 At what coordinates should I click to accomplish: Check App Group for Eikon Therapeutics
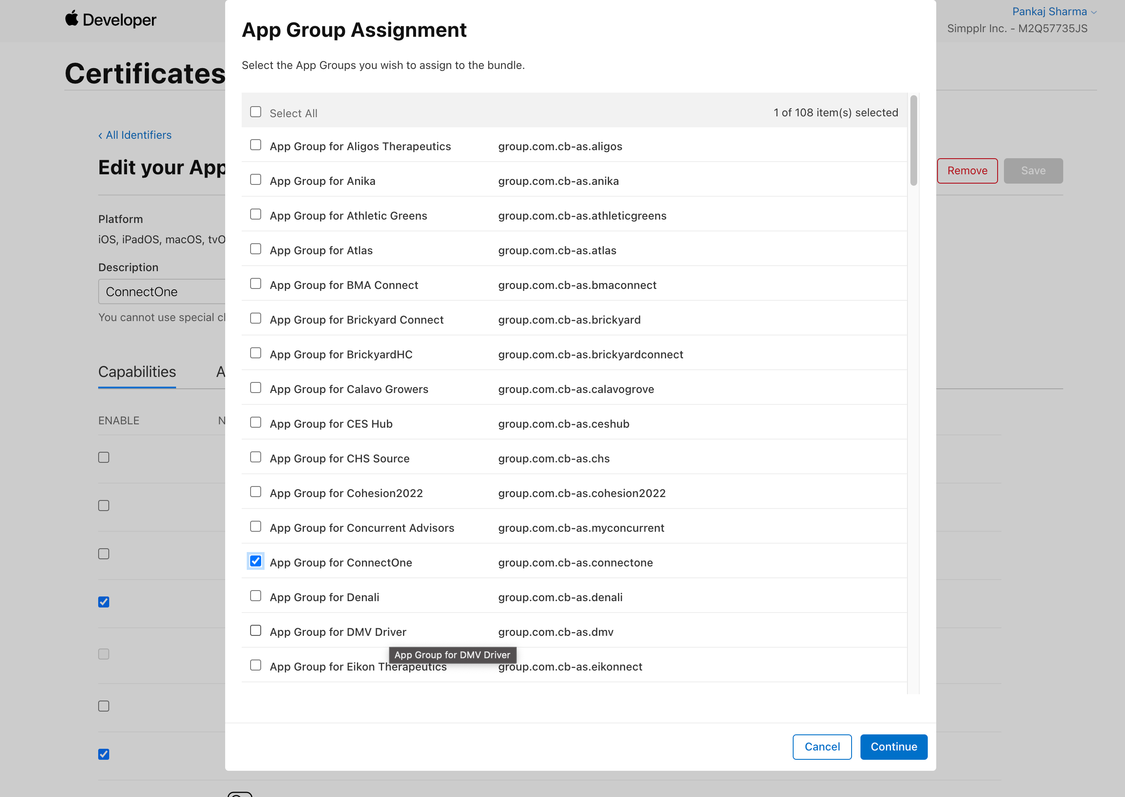(255, 665)
